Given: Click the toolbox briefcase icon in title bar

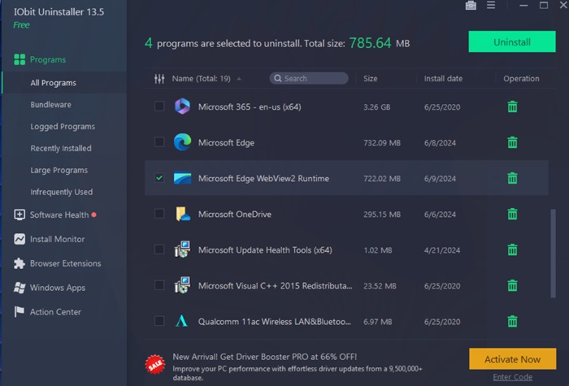Looking at the screenshot, I should coord(471,6).
